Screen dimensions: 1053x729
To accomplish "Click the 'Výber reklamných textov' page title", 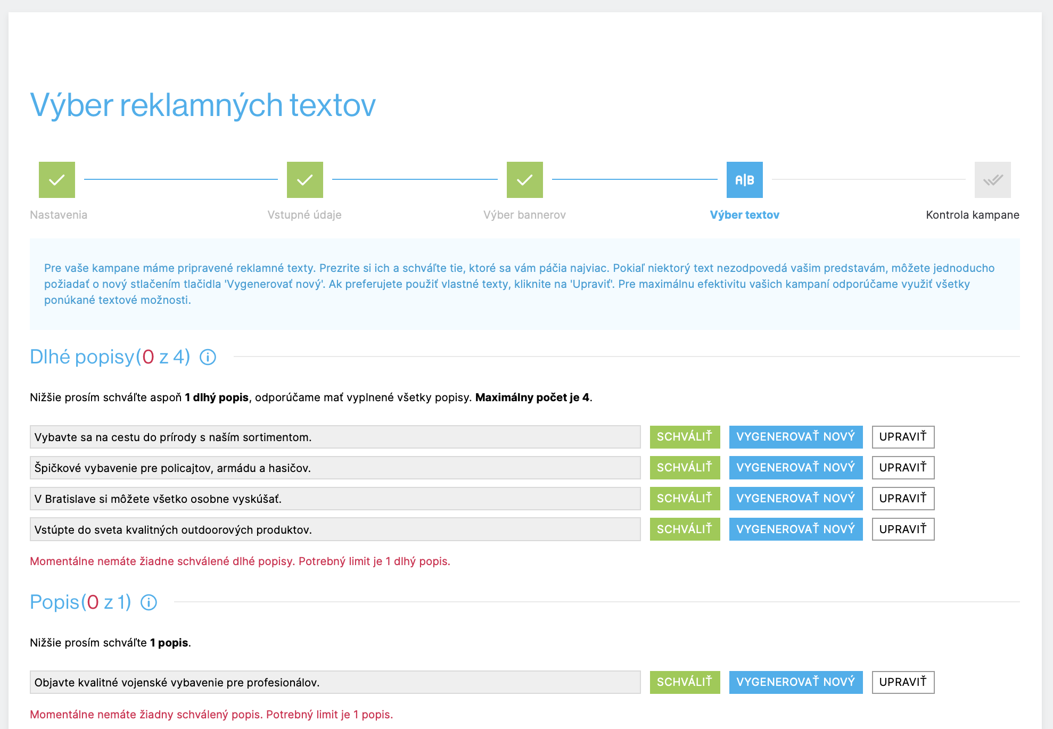I will click(x=203, y=105).
